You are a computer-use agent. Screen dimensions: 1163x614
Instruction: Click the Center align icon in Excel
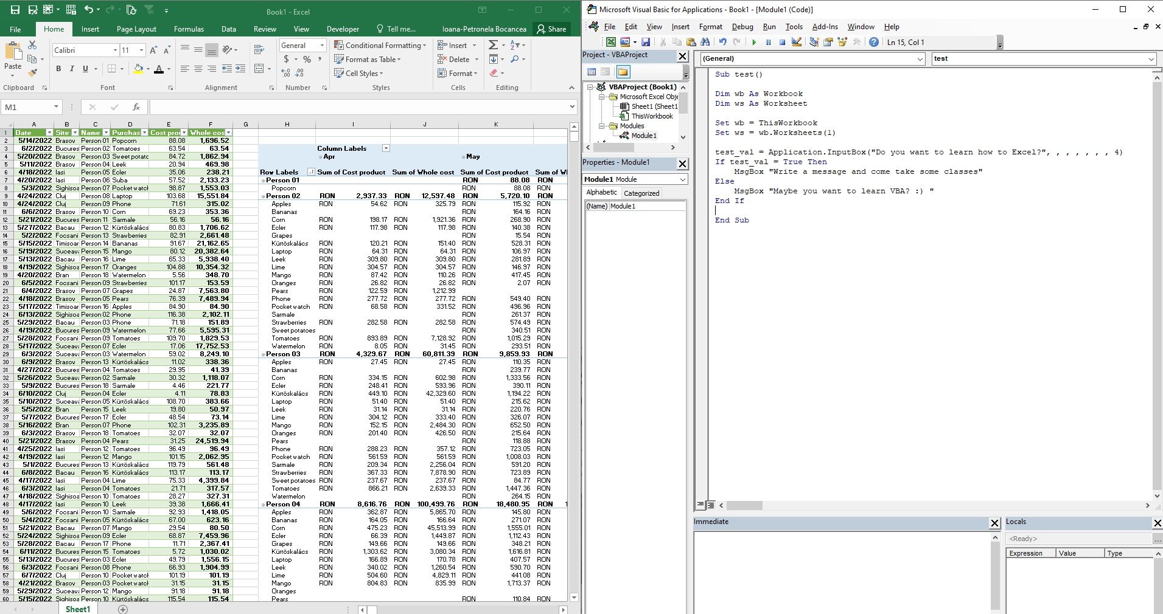click(x=198, y=69)
